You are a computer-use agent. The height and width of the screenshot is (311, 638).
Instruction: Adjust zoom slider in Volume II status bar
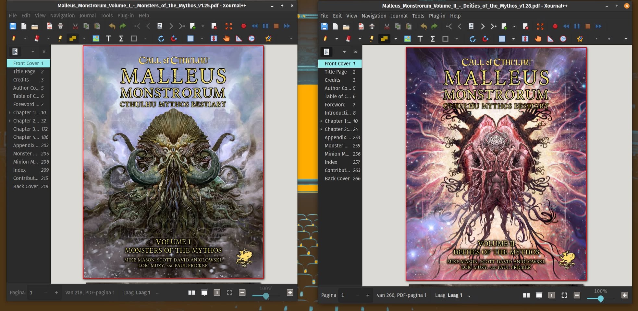601,298
